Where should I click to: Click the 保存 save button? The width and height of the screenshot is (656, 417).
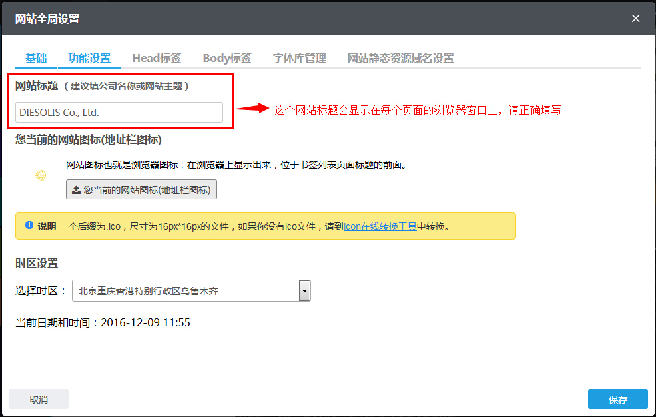pos(617,399)
